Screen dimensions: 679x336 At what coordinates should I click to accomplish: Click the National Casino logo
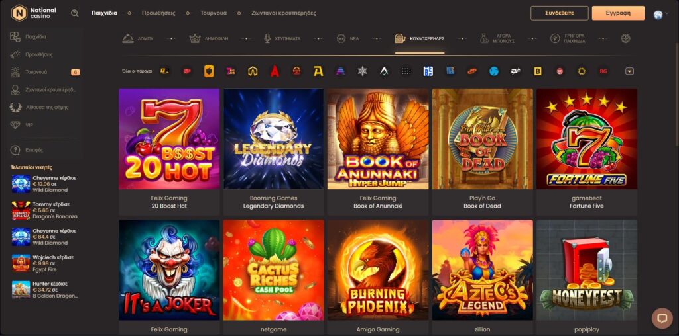click(x=34, y=13)
